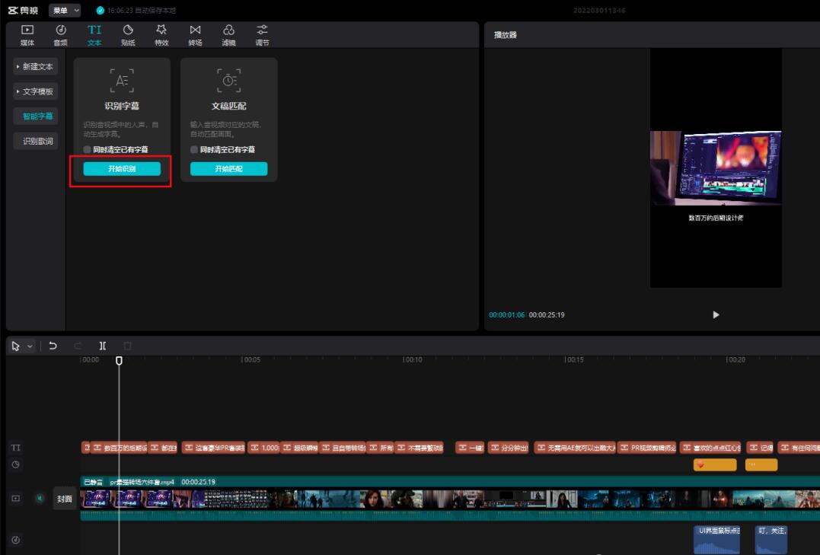820x555 pixels.
Task: Click the 开始匹配 button
Action: (x=228, y=169)
